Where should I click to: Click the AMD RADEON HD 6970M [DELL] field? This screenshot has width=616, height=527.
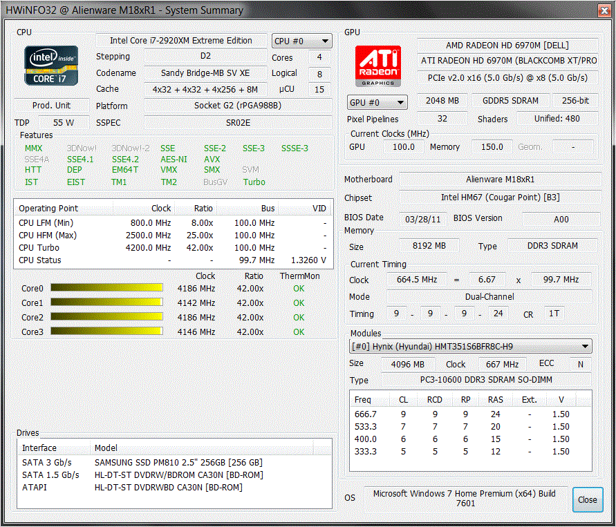(507, 46)
